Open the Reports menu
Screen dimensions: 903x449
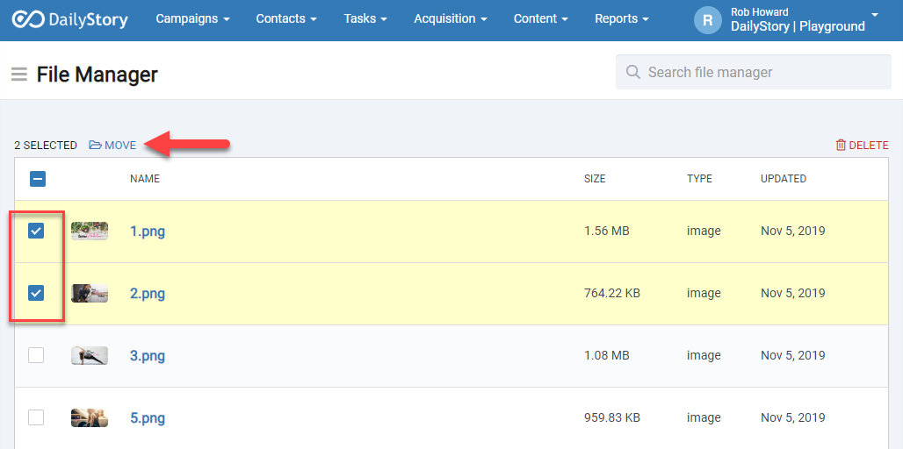(x=622, y=18)
